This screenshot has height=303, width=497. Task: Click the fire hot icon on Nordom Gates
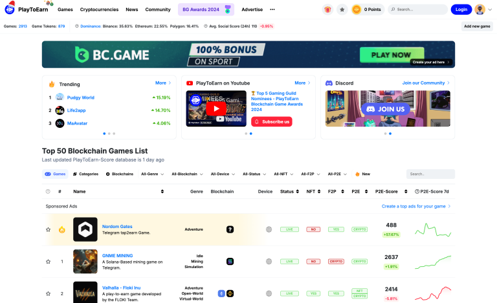click(x=62, y=229)
